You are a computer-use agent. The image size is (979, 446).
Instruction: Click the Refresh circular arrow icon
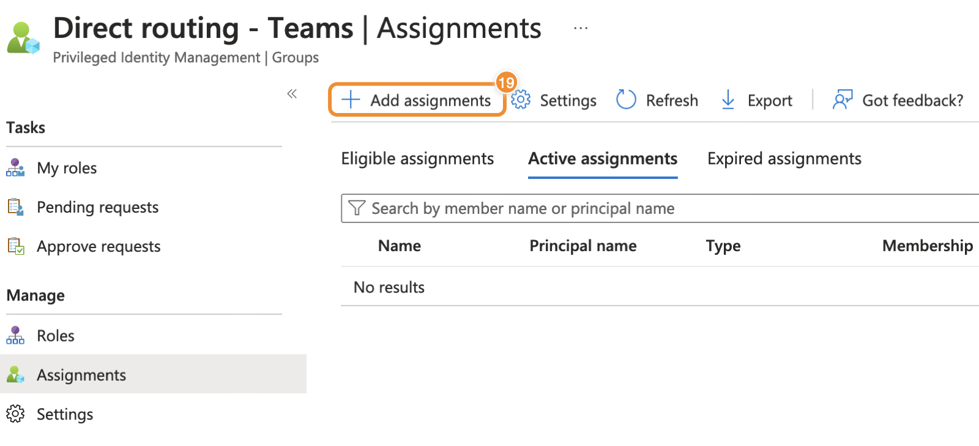[626, 100]
